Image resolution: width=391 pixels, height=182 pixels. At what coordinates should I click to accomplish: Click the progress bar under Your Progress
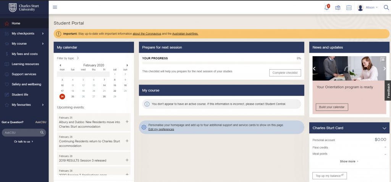[x=221, y=63]
